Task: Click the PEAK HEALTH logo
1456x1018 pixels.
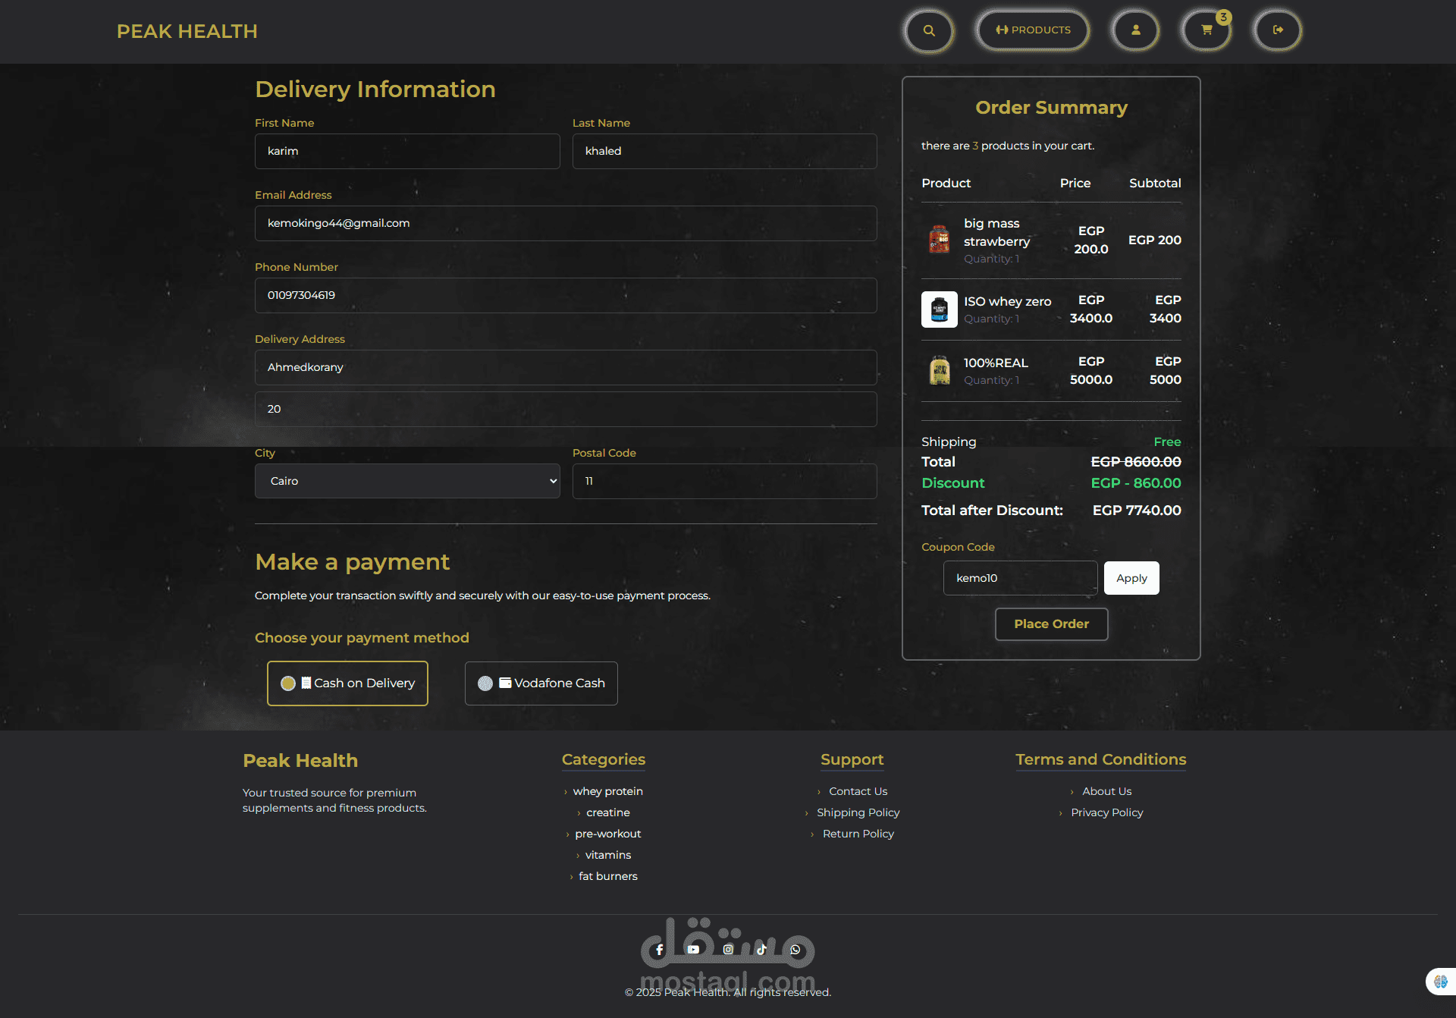Action: (x=187, y=31)
